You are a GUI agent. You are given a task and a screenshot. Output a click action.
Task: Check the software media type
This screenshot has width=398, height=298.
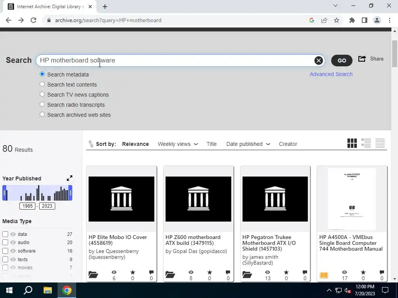tap(5, 251)
